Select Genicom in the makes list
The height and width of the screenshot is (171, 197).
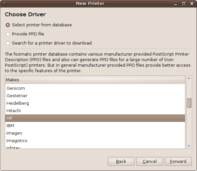(95, 88)
